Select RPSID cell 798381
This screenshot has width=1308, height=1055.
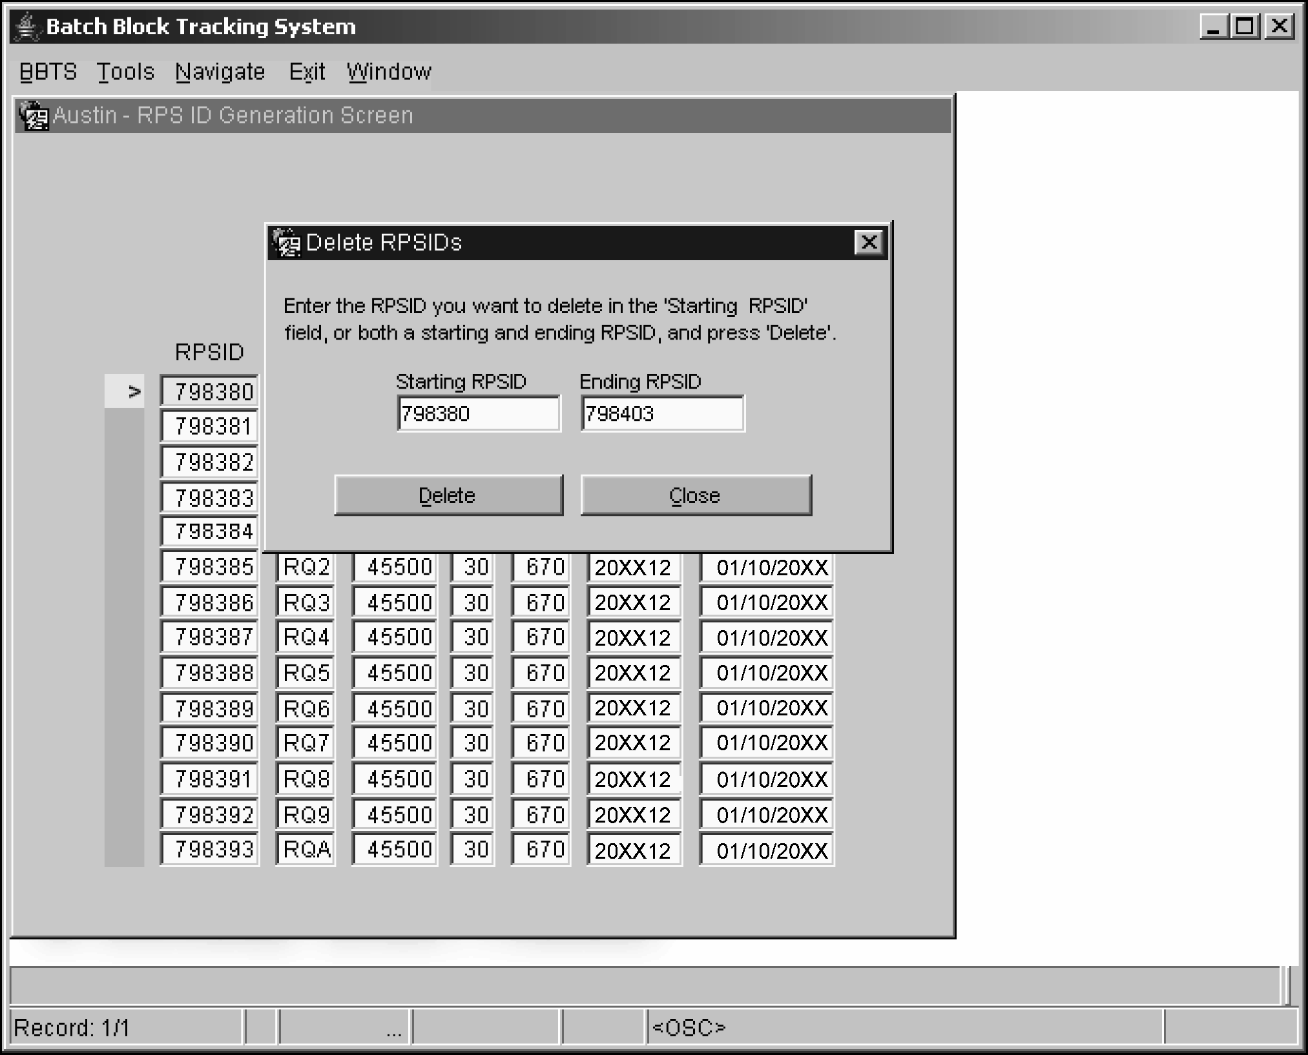coord(209,427)
